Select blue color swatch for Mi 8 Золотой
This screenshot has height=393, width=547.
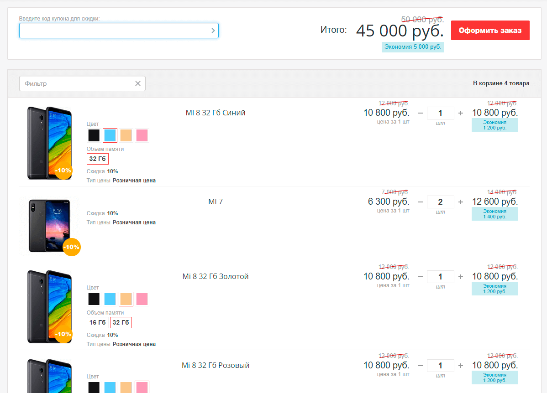point(110,299)
